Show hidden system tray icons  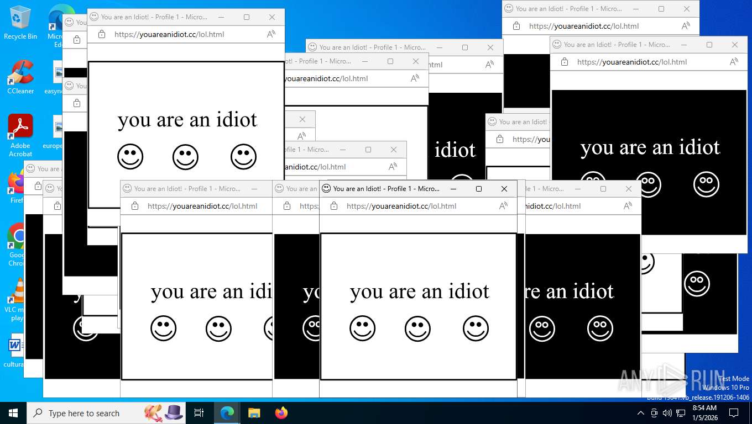(x=641, y=413)
